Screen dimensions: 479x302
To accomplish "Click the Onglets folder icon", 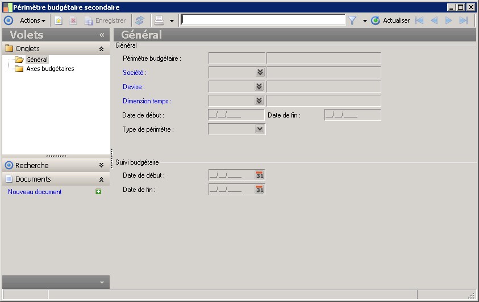I will click(x=9, y=48).
